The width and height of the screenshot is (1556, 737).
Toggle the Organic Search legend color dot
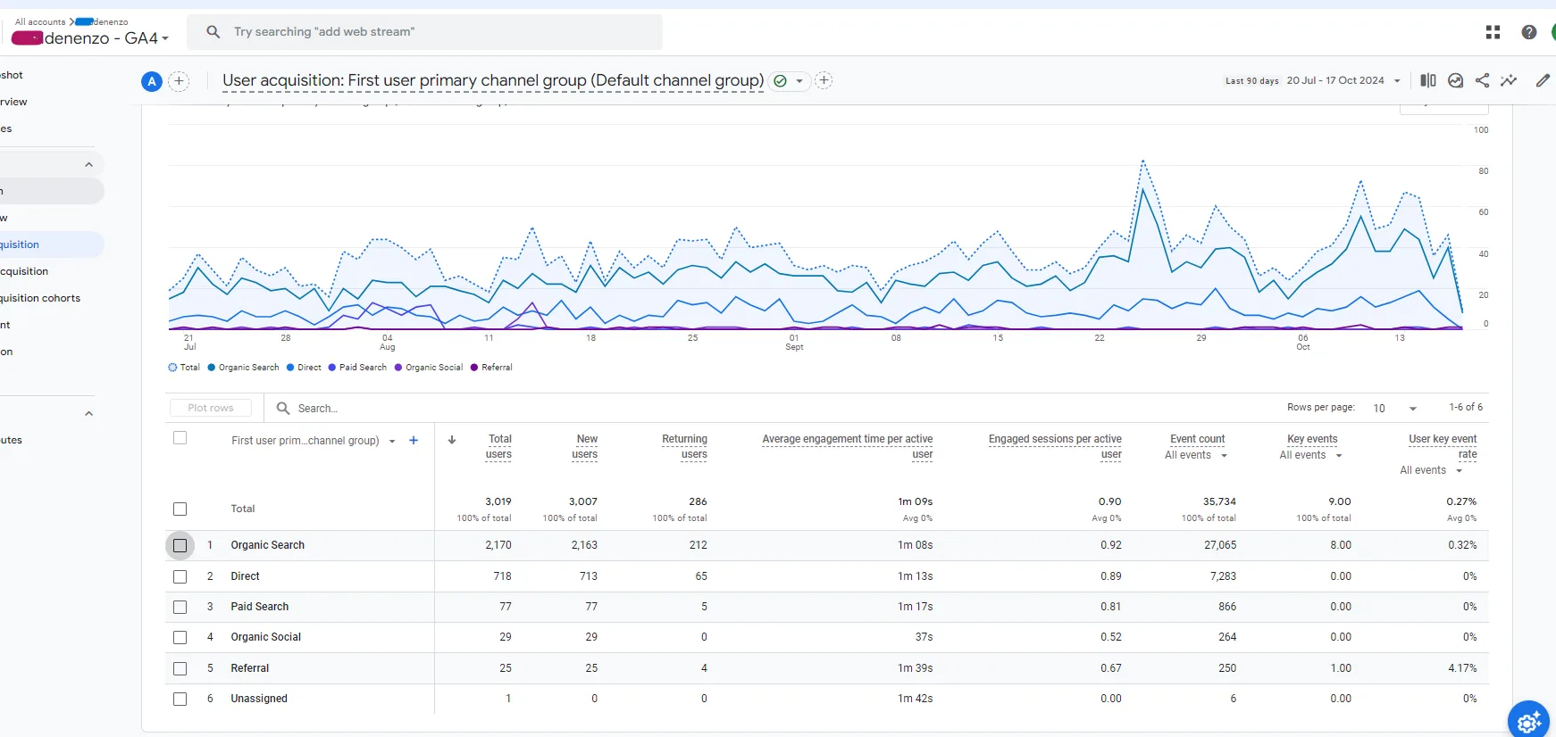click(212, 368)
